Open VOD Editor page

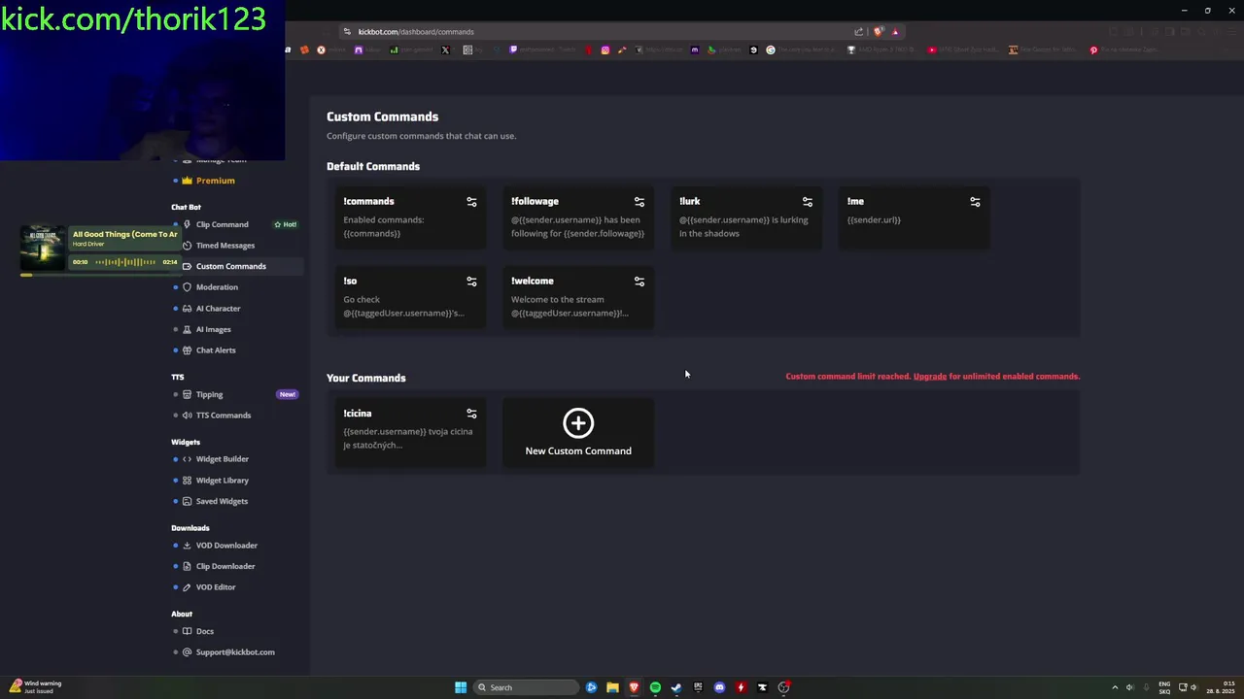coord(216,587)
